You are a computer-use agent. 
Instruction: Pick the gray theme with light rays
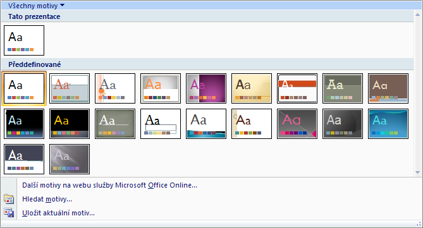pos(70,159)
